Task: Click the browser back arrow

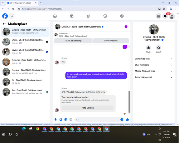Action: pyautogui.click(x=3, y=9)
